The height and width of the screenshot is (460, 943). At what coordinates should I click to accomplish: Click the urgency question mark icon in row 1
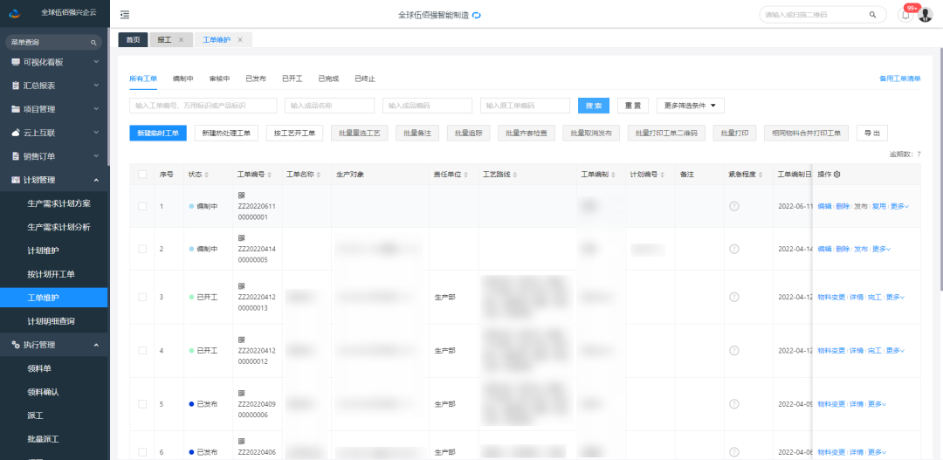click(x=734, y=206)
